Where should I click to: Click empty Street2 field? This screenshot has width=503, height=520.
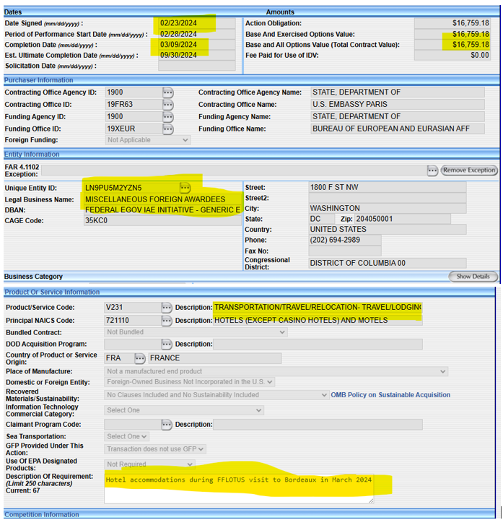coord(388,198)
